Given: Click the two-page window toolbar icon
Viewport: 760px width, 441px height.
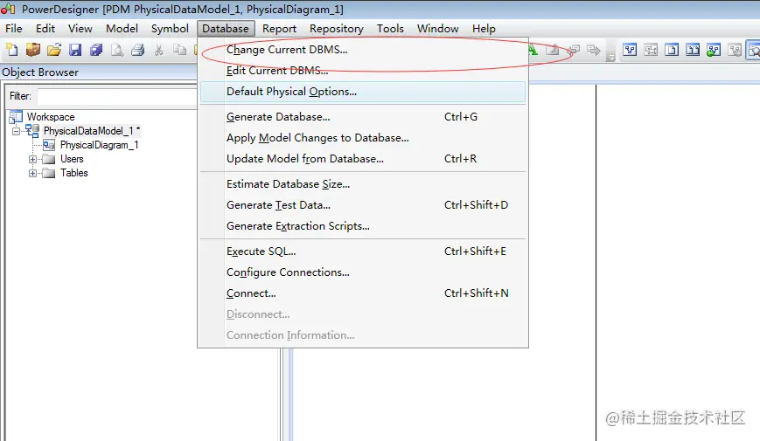Looking at the screenshot, I should click(693, 50).
